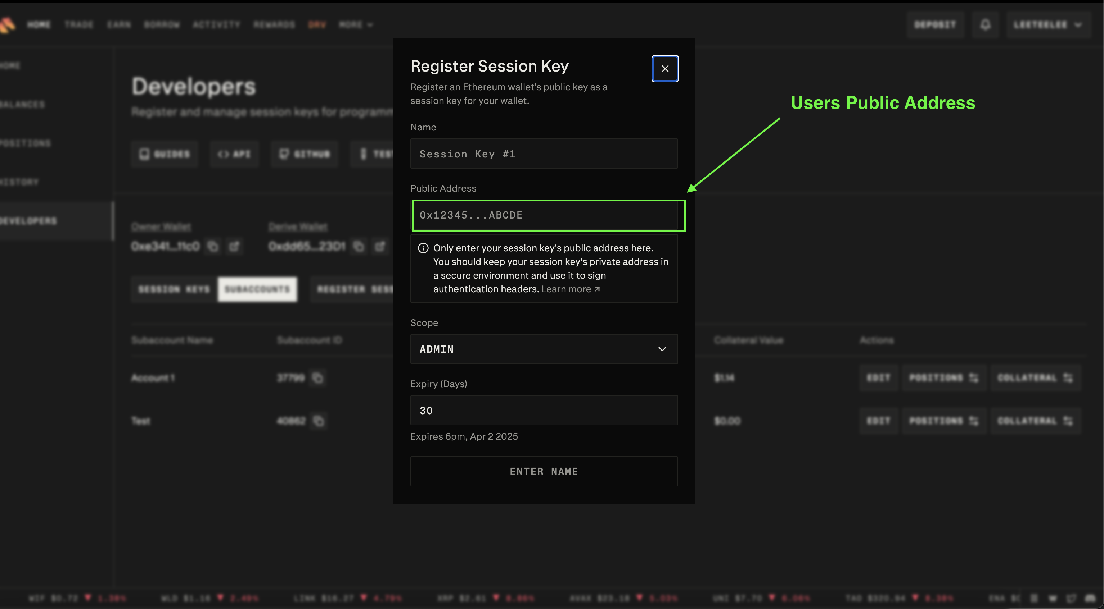Open Owner Wallet in external explorer
Image resolution: width=1104 pixels, height=609 pixels.
pos(234,247)
